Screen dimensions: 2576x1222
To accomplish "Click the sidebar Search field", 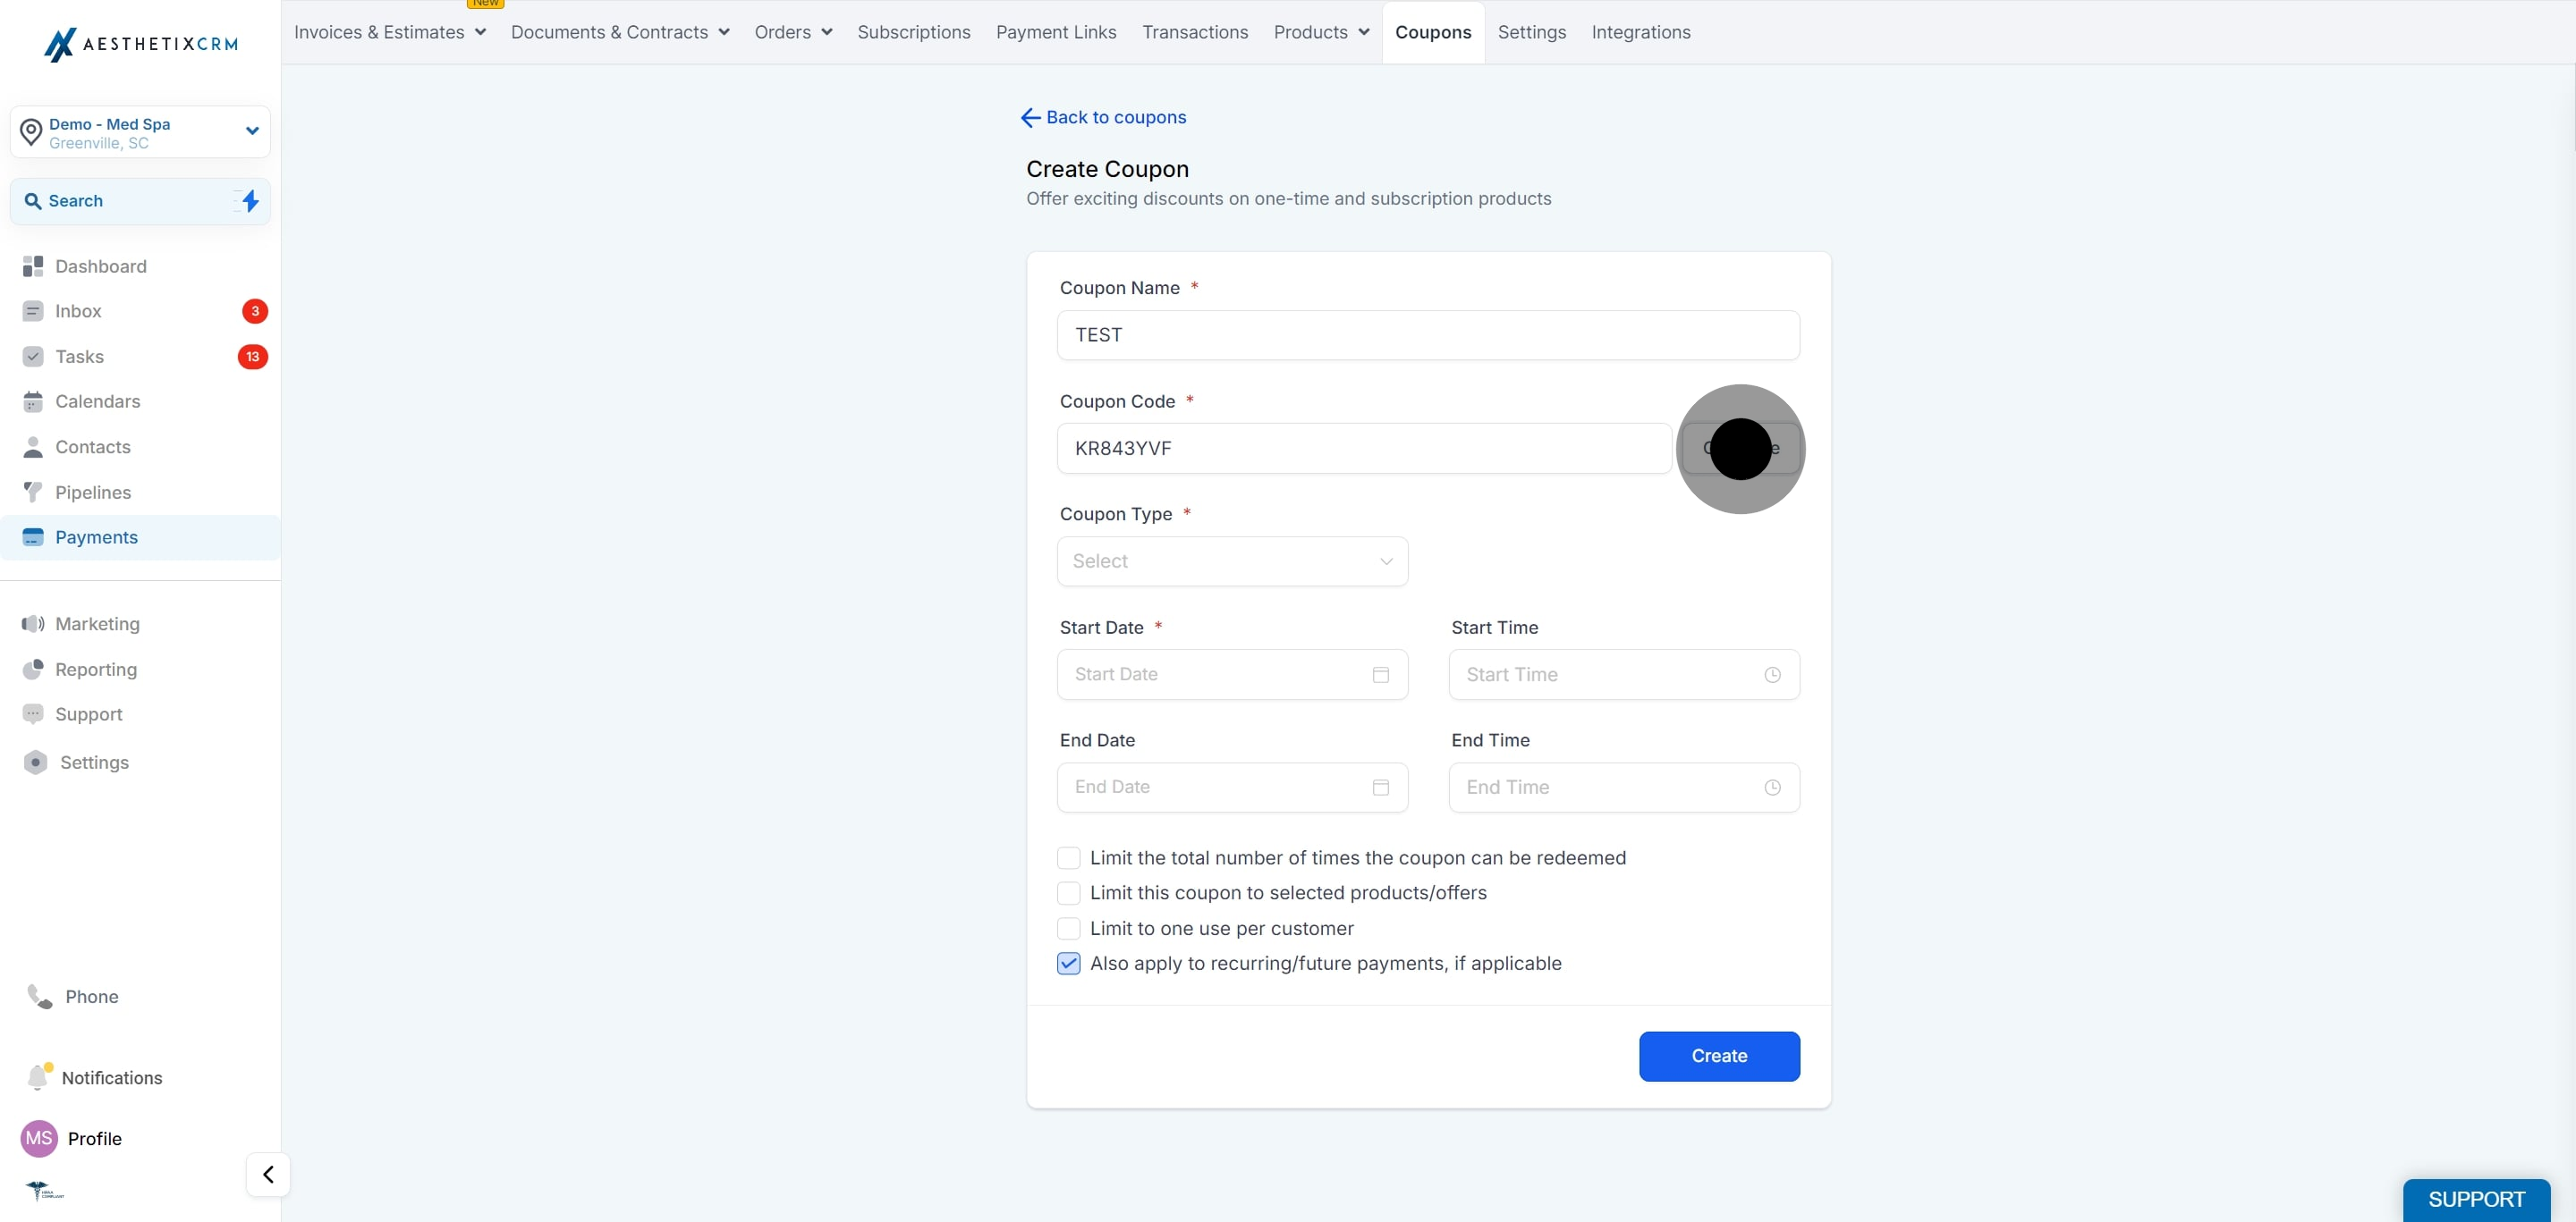I will coord(140,201).
